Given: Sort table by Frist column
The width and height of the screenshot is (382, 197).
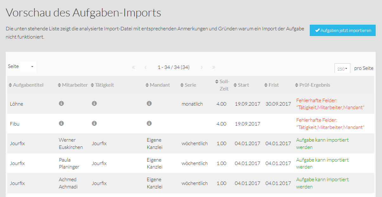Looking at the screenshot, I should click(x=271, y=85).
